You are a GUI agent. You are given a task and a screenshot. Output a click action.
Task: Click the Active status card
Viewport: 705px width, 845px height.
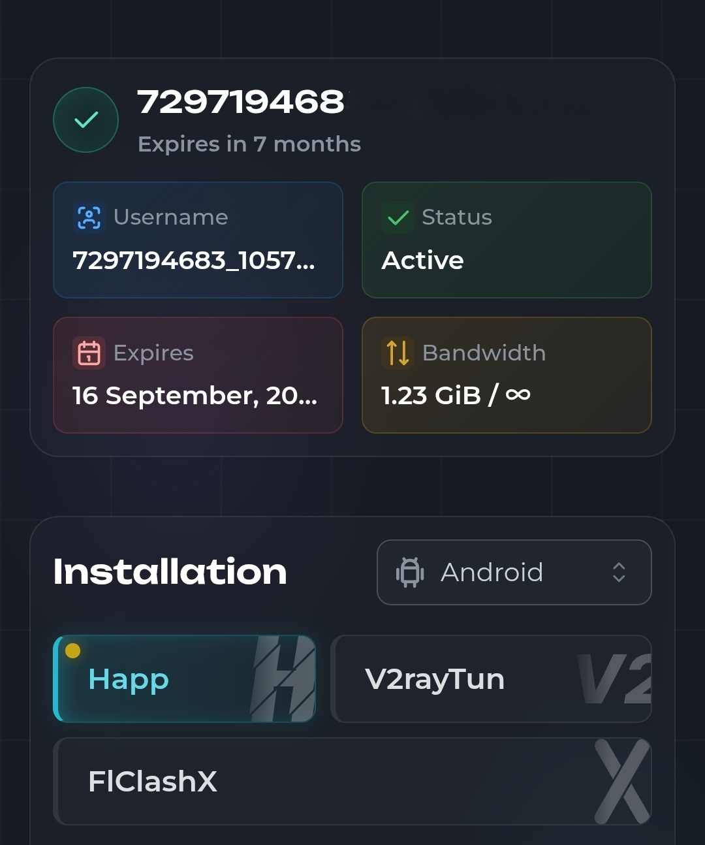point(507,240)
